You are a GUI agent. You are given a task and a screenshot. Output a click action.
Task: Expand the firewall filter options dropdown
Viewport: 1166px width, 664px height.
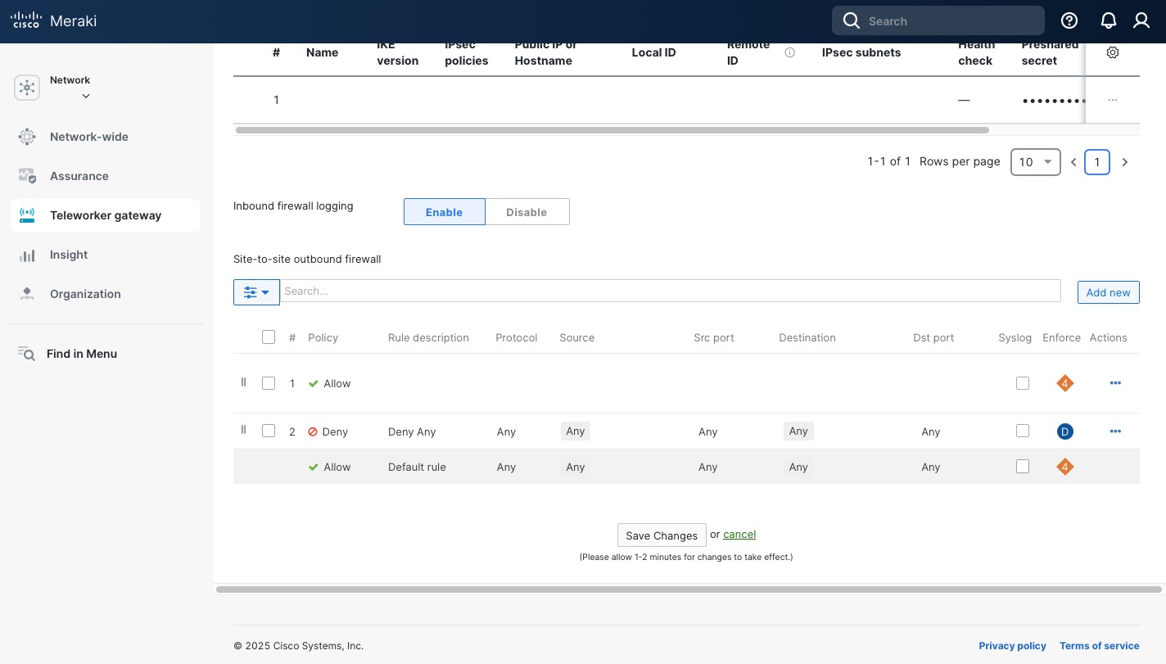[256, 292]
